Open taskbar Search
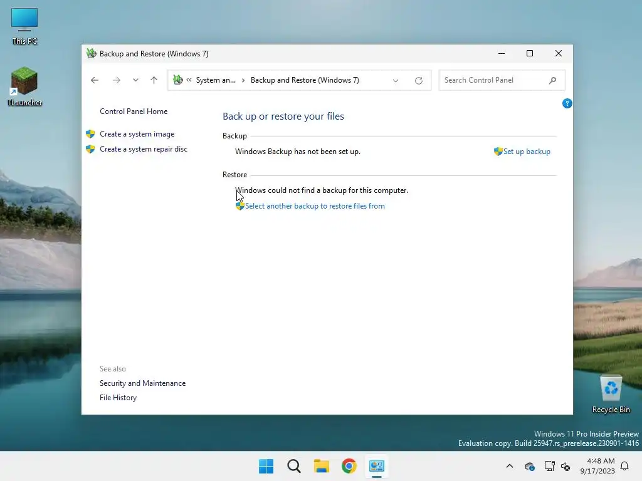 (x=293, y=466)
